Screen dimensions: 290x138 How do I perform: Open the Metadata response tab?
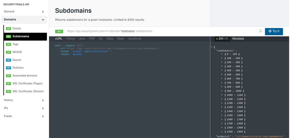[238, 39]
